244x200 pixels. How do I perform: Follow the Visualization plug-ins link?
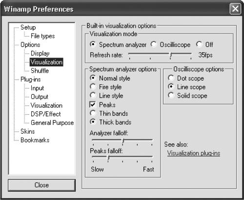[194, 153]
